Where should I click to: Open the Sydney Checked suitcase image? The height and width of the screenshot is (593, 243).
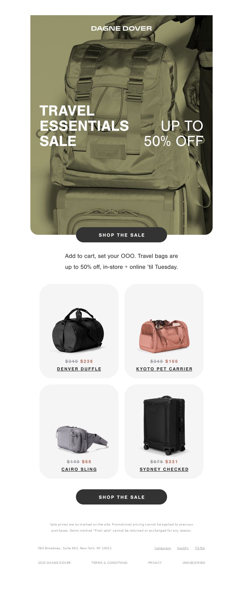[x=164, y=426]
